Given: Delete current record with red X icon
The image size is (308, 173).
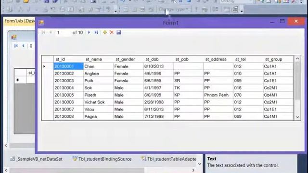Looking at the screenshot, I should 112,32.
